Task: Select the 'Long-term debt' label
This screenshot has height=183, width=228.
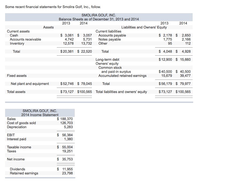Action: coord(107,59)
